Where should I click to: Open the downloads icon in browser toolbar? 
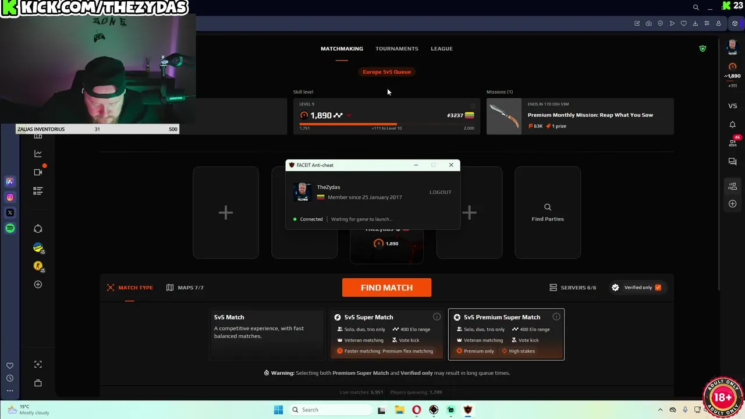point(695,23)
